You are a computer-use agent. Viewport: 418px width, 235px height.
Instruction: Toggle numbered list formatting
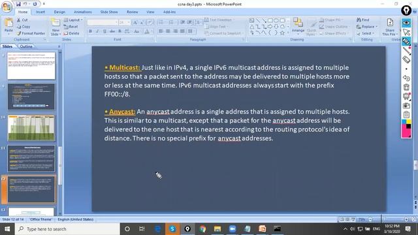pos(171,22)
